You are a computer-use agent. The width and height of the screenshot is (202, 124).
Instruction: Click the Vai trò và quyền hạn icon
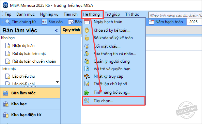[87, 69]
